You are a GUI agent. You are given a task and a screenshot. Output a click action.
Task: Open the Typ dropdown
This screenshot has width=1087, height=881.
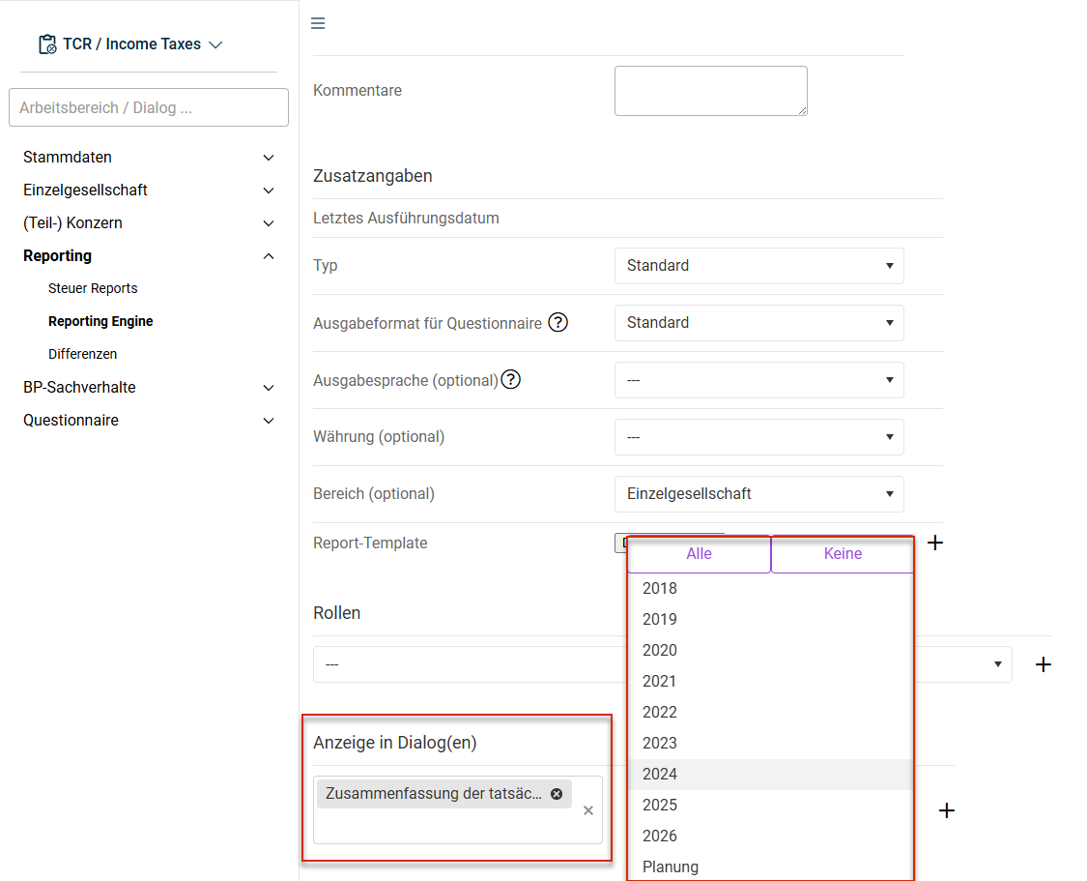coord(759,266)
